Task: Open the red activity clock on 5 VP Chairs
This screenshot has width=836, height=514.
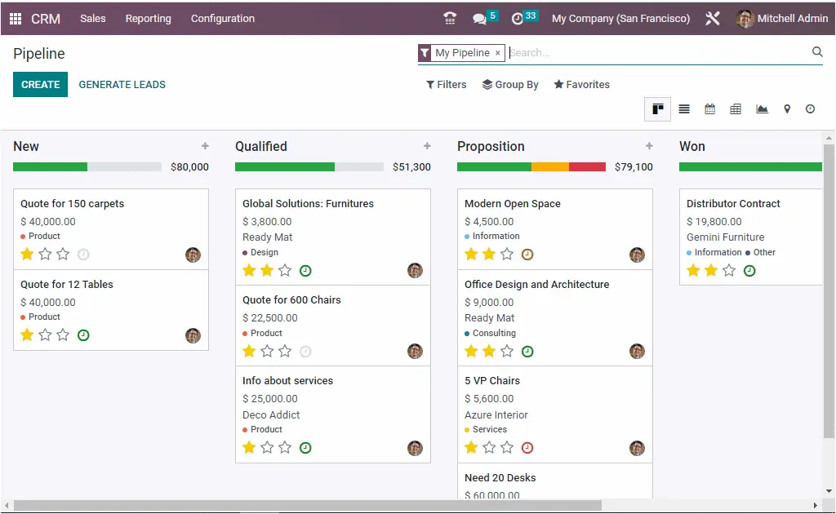Action: [x=528, y=447]
